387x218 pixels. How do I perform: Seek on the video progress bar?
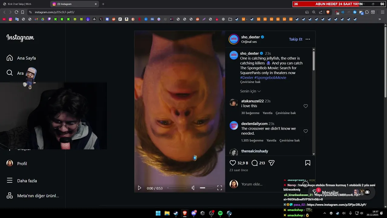point(177,188)
